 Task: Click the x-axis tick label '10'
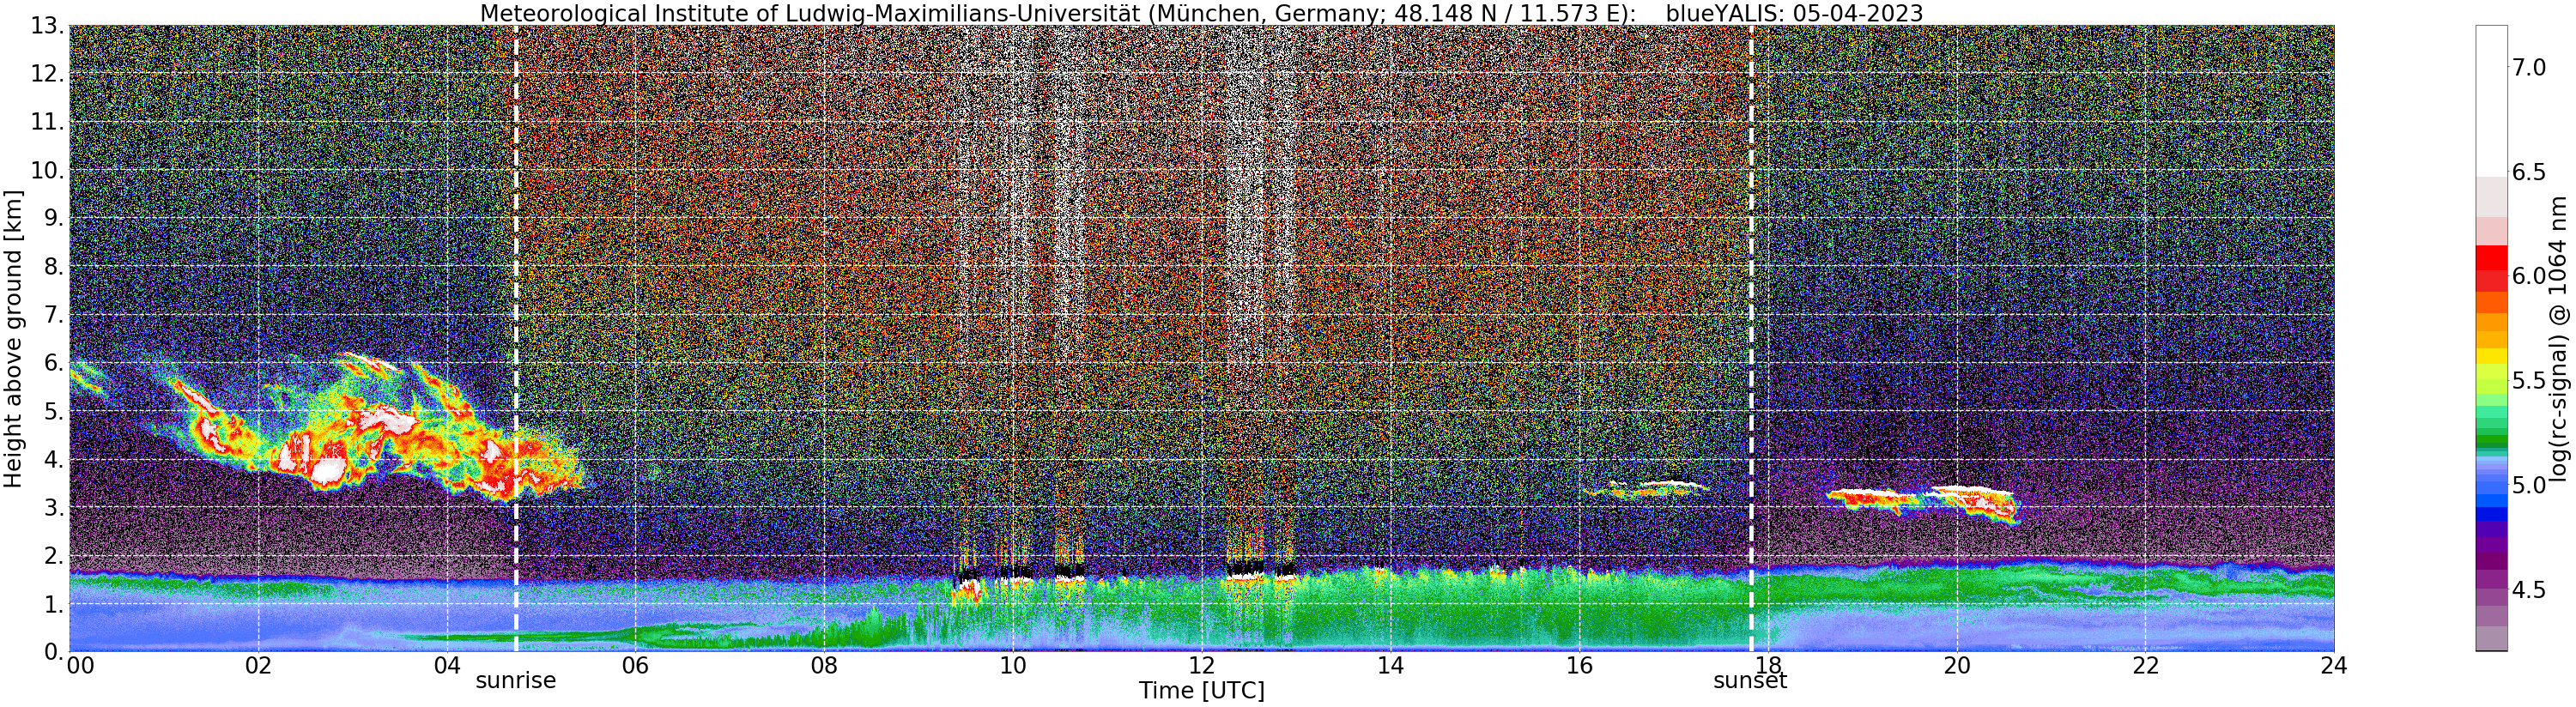[x=1013, y=666]
